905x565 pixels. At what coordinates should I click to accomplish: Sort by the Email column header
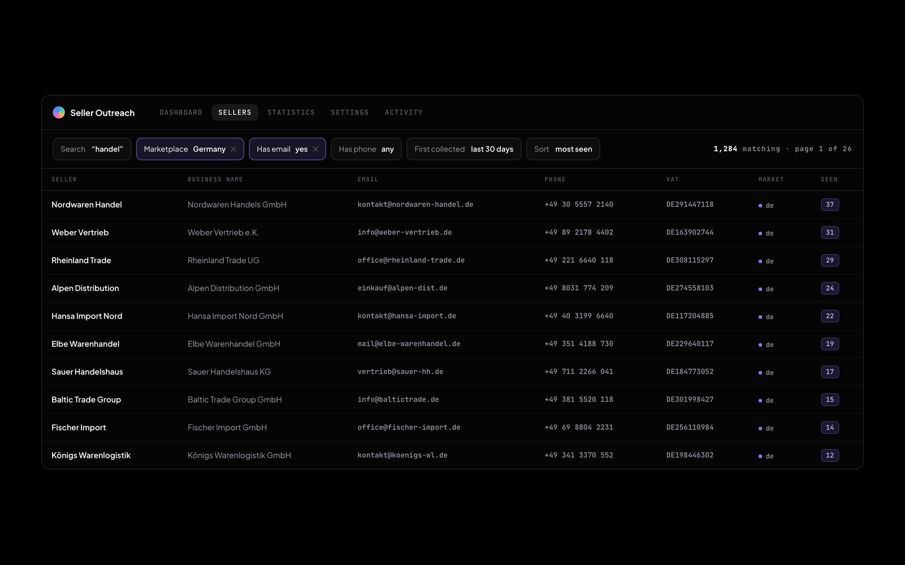(x=368, y=180)
